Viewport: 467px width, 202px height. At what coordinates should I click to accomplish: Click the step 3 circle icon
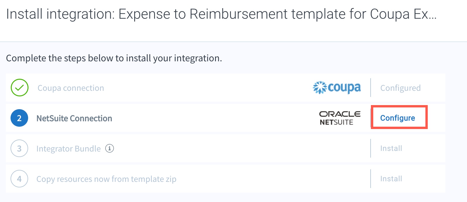19,148
